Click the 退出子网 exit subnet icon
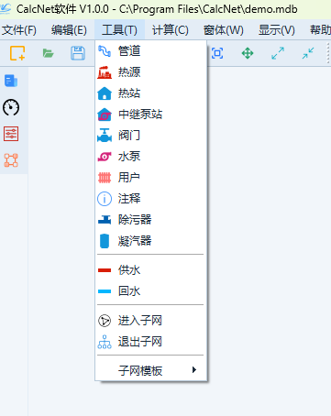This screenshot has height=416, width=331. [x=105, y=342]
